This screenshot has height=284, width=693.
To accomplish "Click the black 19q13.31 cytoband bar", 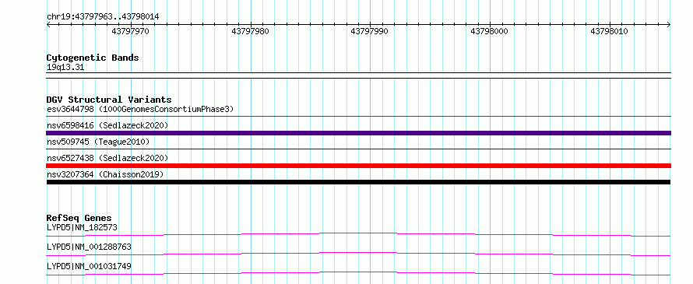I will click(359, 75).
